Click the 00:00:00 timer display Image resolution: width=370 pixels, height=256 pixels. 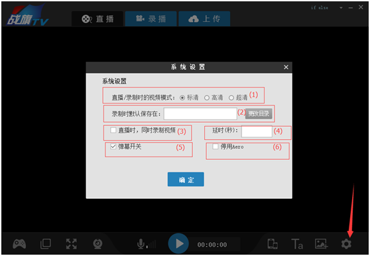212,245
